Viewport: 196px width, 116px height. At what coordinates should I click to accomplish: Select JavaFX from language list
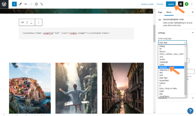pyautogui.click(x=171, y=59)
